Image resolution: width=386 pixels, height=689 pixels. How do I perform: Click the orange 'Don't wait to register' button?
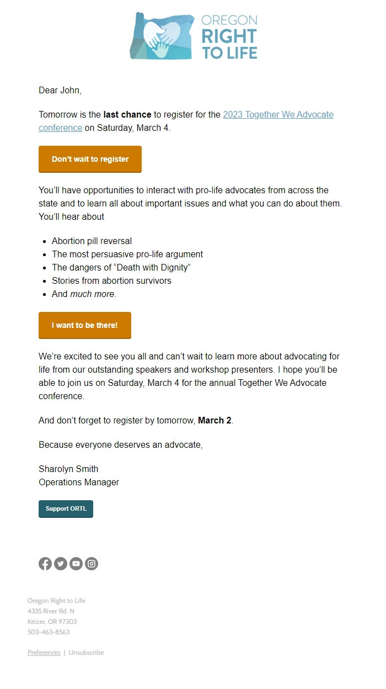click(90, 159)
